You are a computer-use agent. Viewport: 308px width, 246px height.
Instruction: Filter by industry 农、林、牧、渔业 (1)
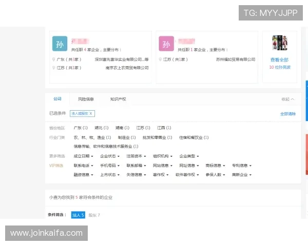(x=92, y=137)
